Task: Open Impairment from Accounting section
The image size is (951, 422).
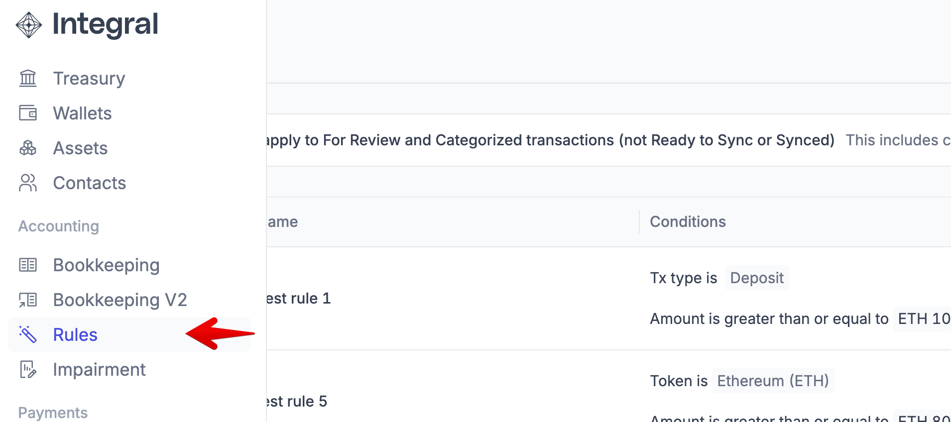Action: [x=99, y=370]
